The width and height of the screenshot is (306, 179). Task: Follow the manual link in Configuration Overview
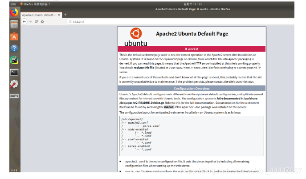(x=169, y=107)
